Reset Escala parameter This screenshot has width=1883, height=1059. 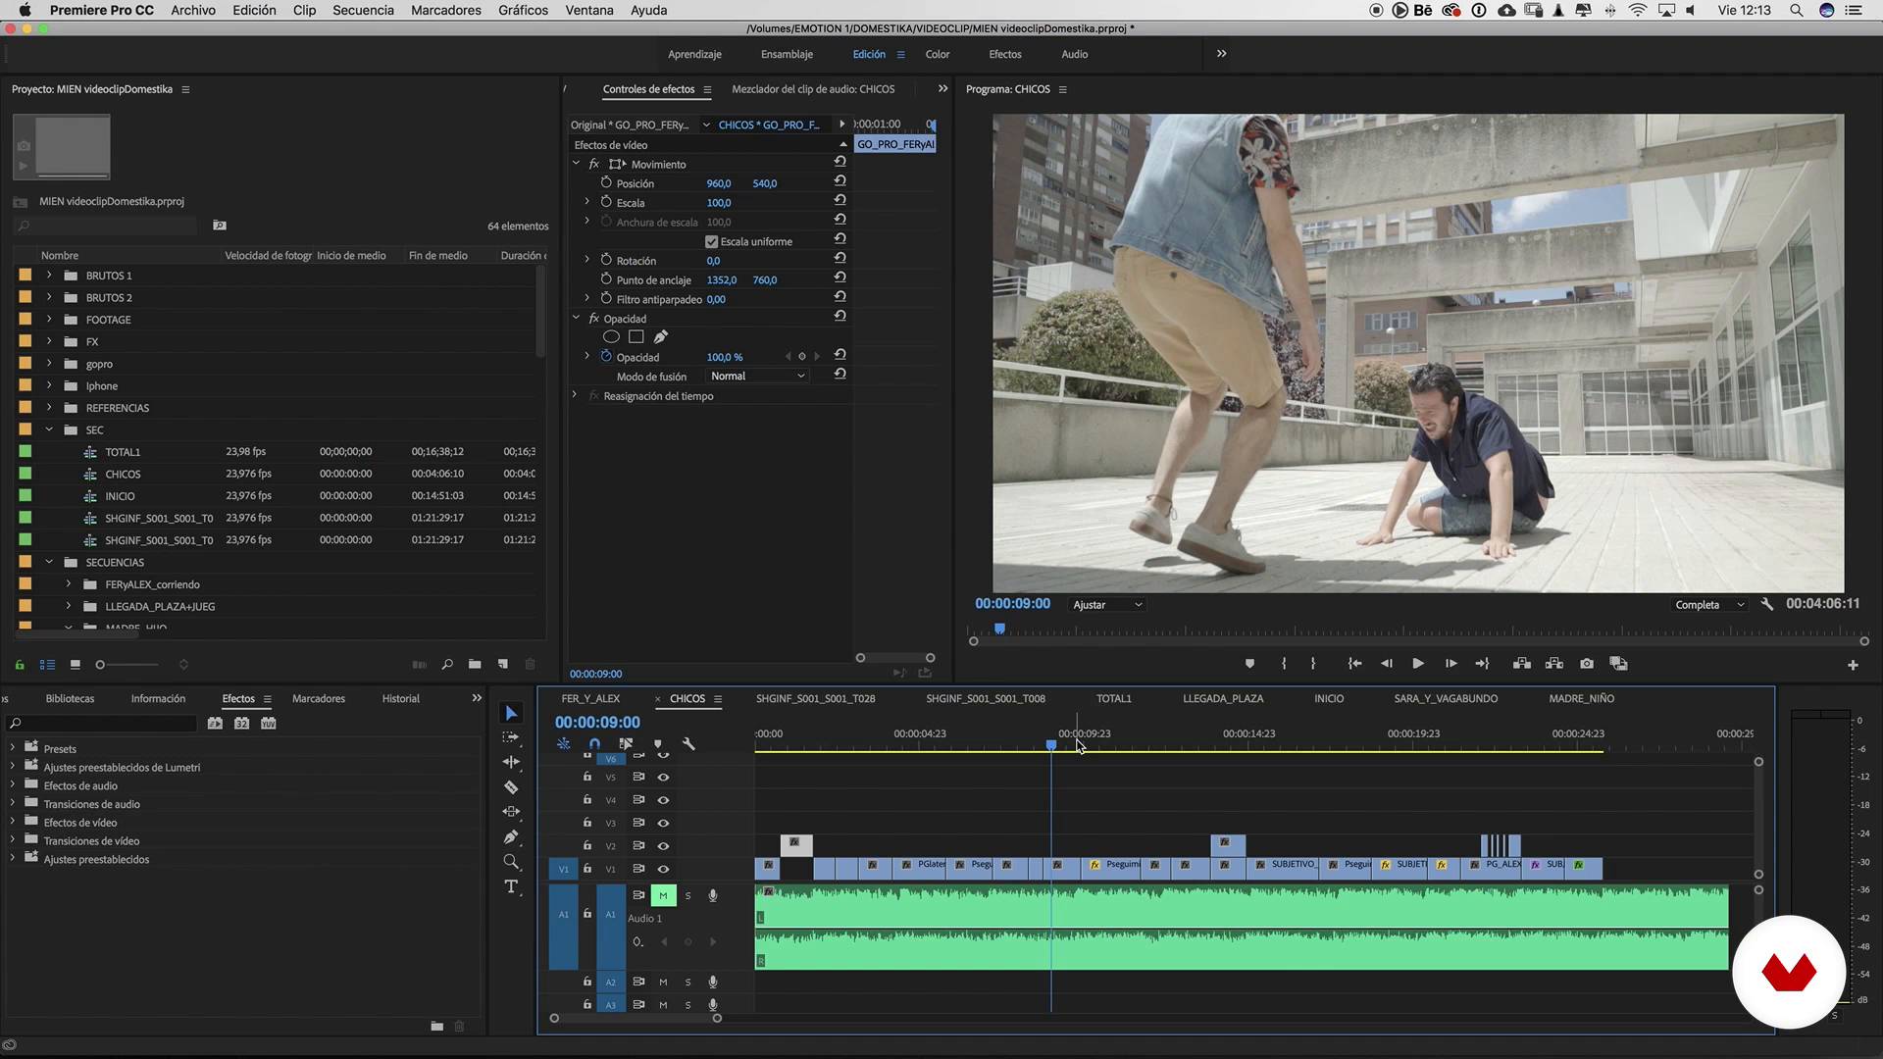(x=840, y=201)
